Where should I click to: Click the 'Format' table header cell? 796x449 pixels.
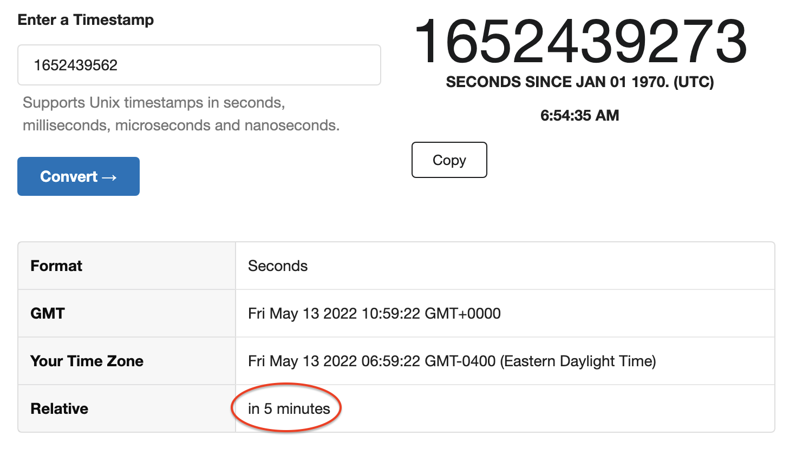point(56,266)
